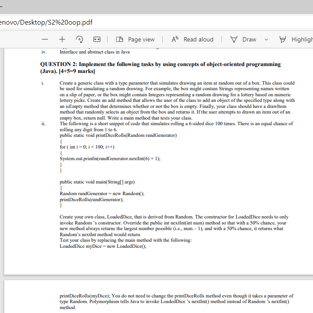Expand Draw tool options chevron

point(266,39)
